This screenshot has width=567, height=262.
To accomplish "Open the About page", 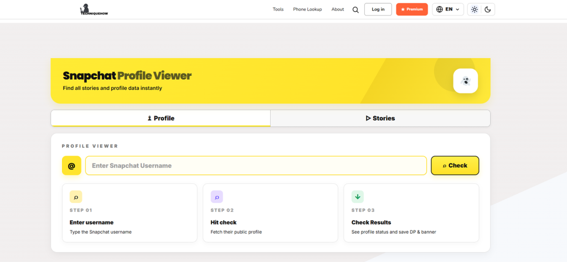I will [338, 9].
